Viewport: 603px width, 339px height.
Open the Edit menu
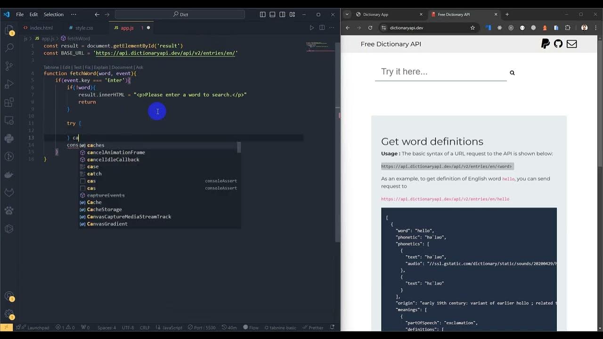[x=33, y=15]
